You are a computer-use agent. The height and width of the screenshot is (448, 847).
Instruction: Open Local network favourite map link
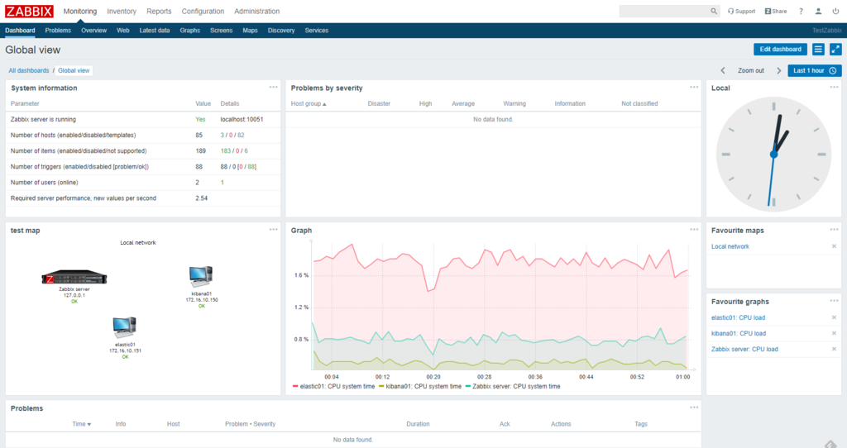pos(730,246)
